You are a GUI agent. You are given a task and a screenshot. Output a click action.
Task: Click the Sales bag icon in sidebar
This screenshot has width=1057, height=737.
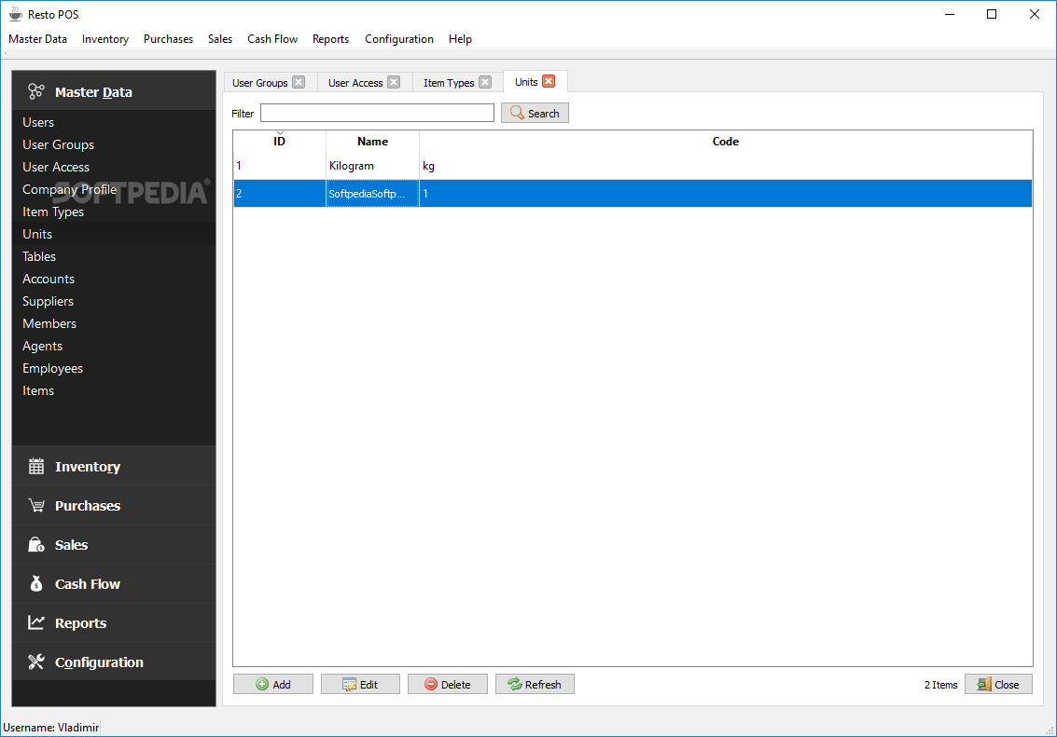coord(36,544)
